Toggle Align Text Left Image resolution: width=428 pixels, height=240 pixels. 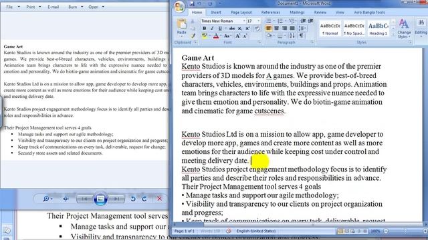(x=269, y=28)
